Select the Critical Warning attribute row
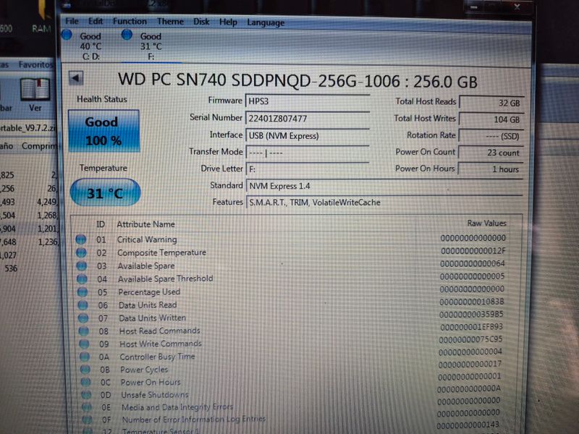The height and width of the screenshot is (434, 579). pos(295,239)
